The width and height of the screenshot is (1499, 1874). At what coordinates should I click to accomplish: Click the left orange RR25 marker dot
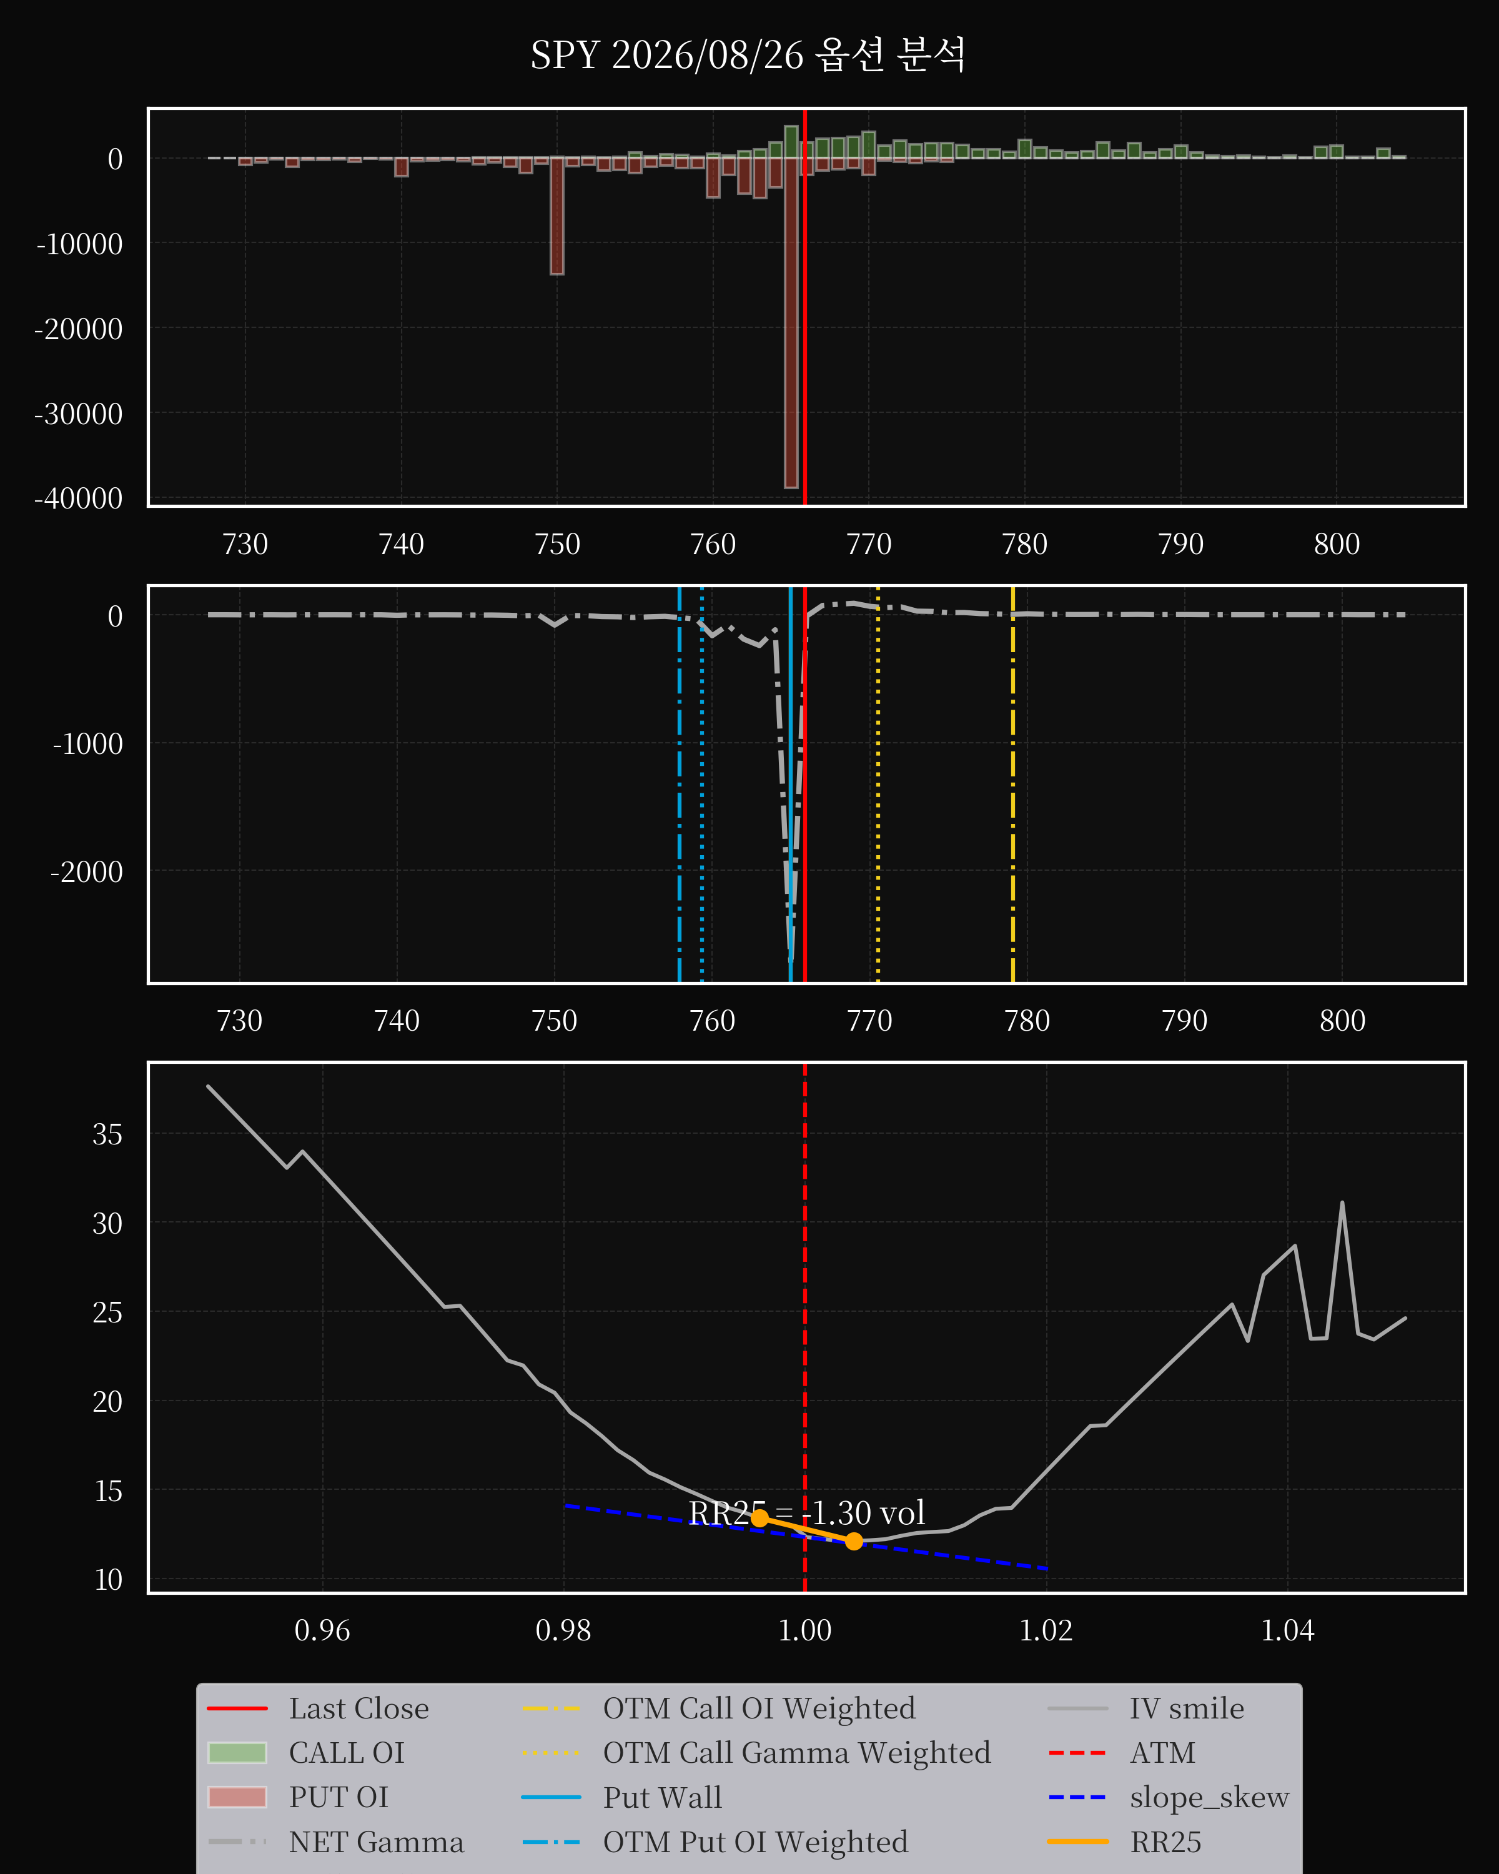point(759,1519)
